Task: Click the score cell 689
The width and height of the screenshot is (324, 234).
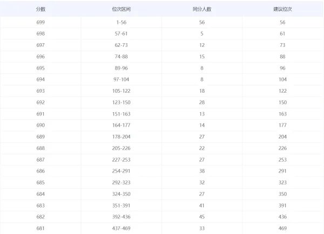Action: (x=41, y=137)
